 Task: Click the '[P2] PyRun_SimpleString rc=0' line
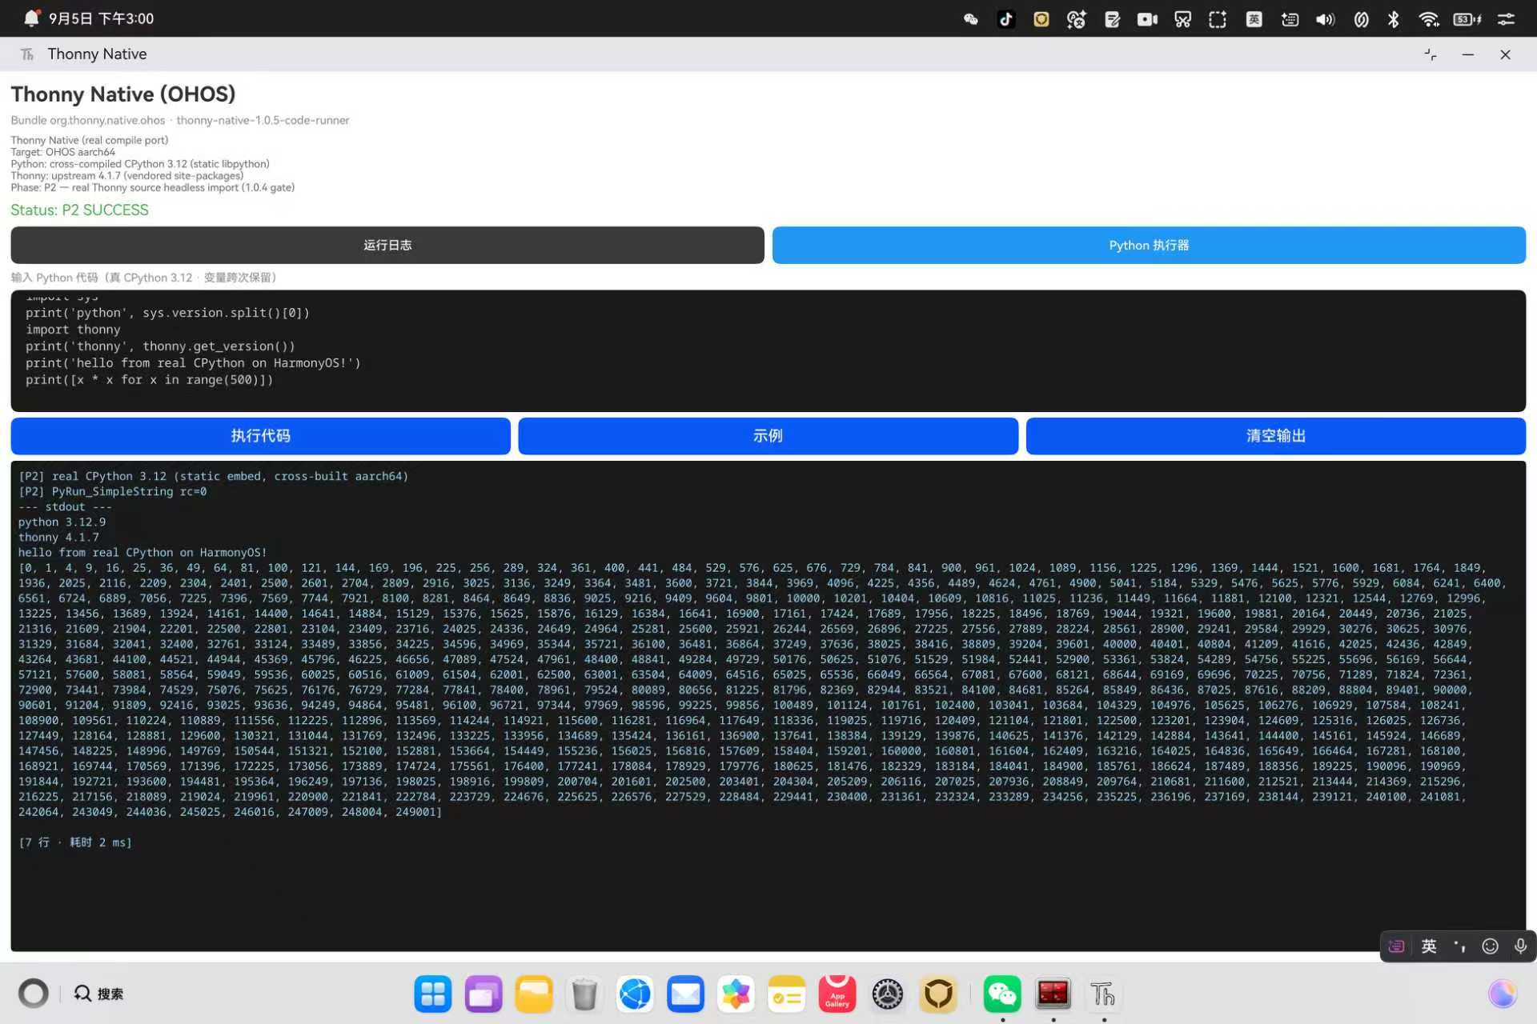pos(113,491)
